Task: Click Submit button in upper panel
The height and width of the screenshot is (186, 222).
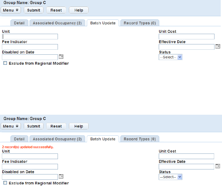Action: 34,10
